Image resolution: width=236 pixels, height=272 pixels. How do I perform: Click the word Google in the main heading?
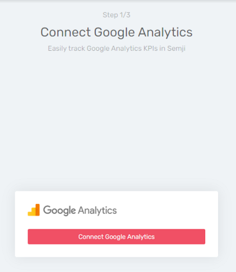tap(114, 33)
